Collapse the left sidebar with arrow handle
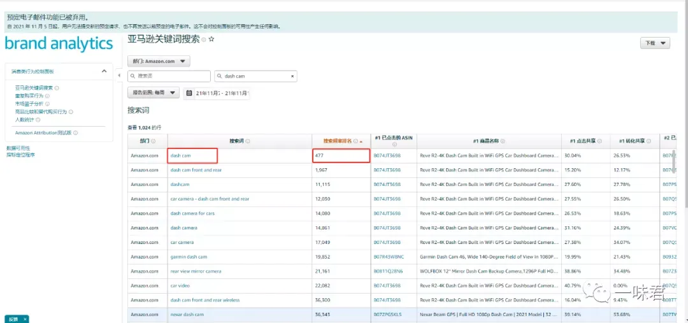The image size is (688, 323). click(x=119, y=75)
